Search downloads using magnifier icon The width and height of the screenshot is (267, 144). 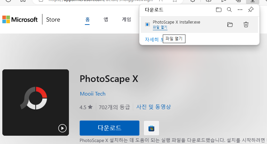(x=229, y=10)
